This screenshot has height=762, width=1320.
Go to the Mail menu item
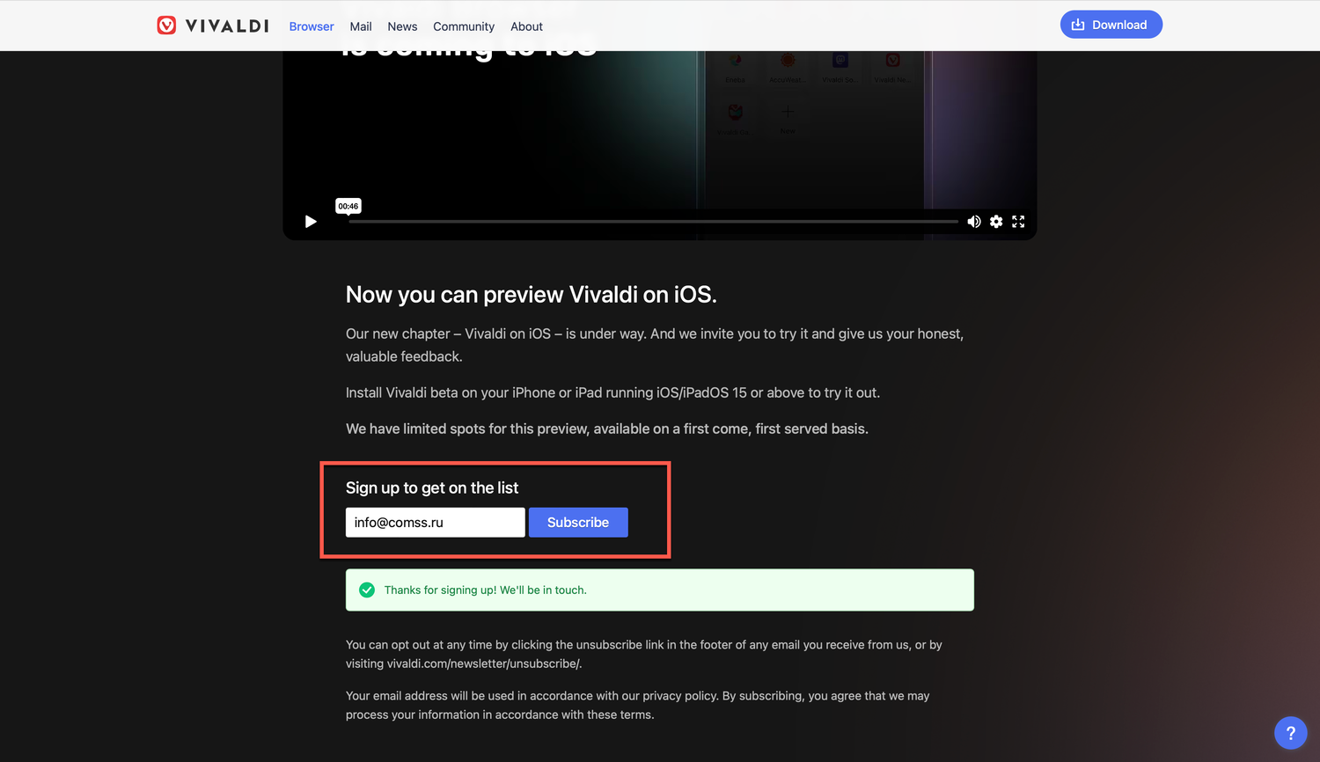click(361, 26)
